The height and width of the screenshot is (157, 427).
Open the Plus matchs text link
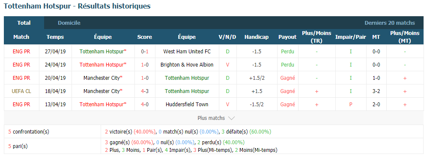point(211,118)
